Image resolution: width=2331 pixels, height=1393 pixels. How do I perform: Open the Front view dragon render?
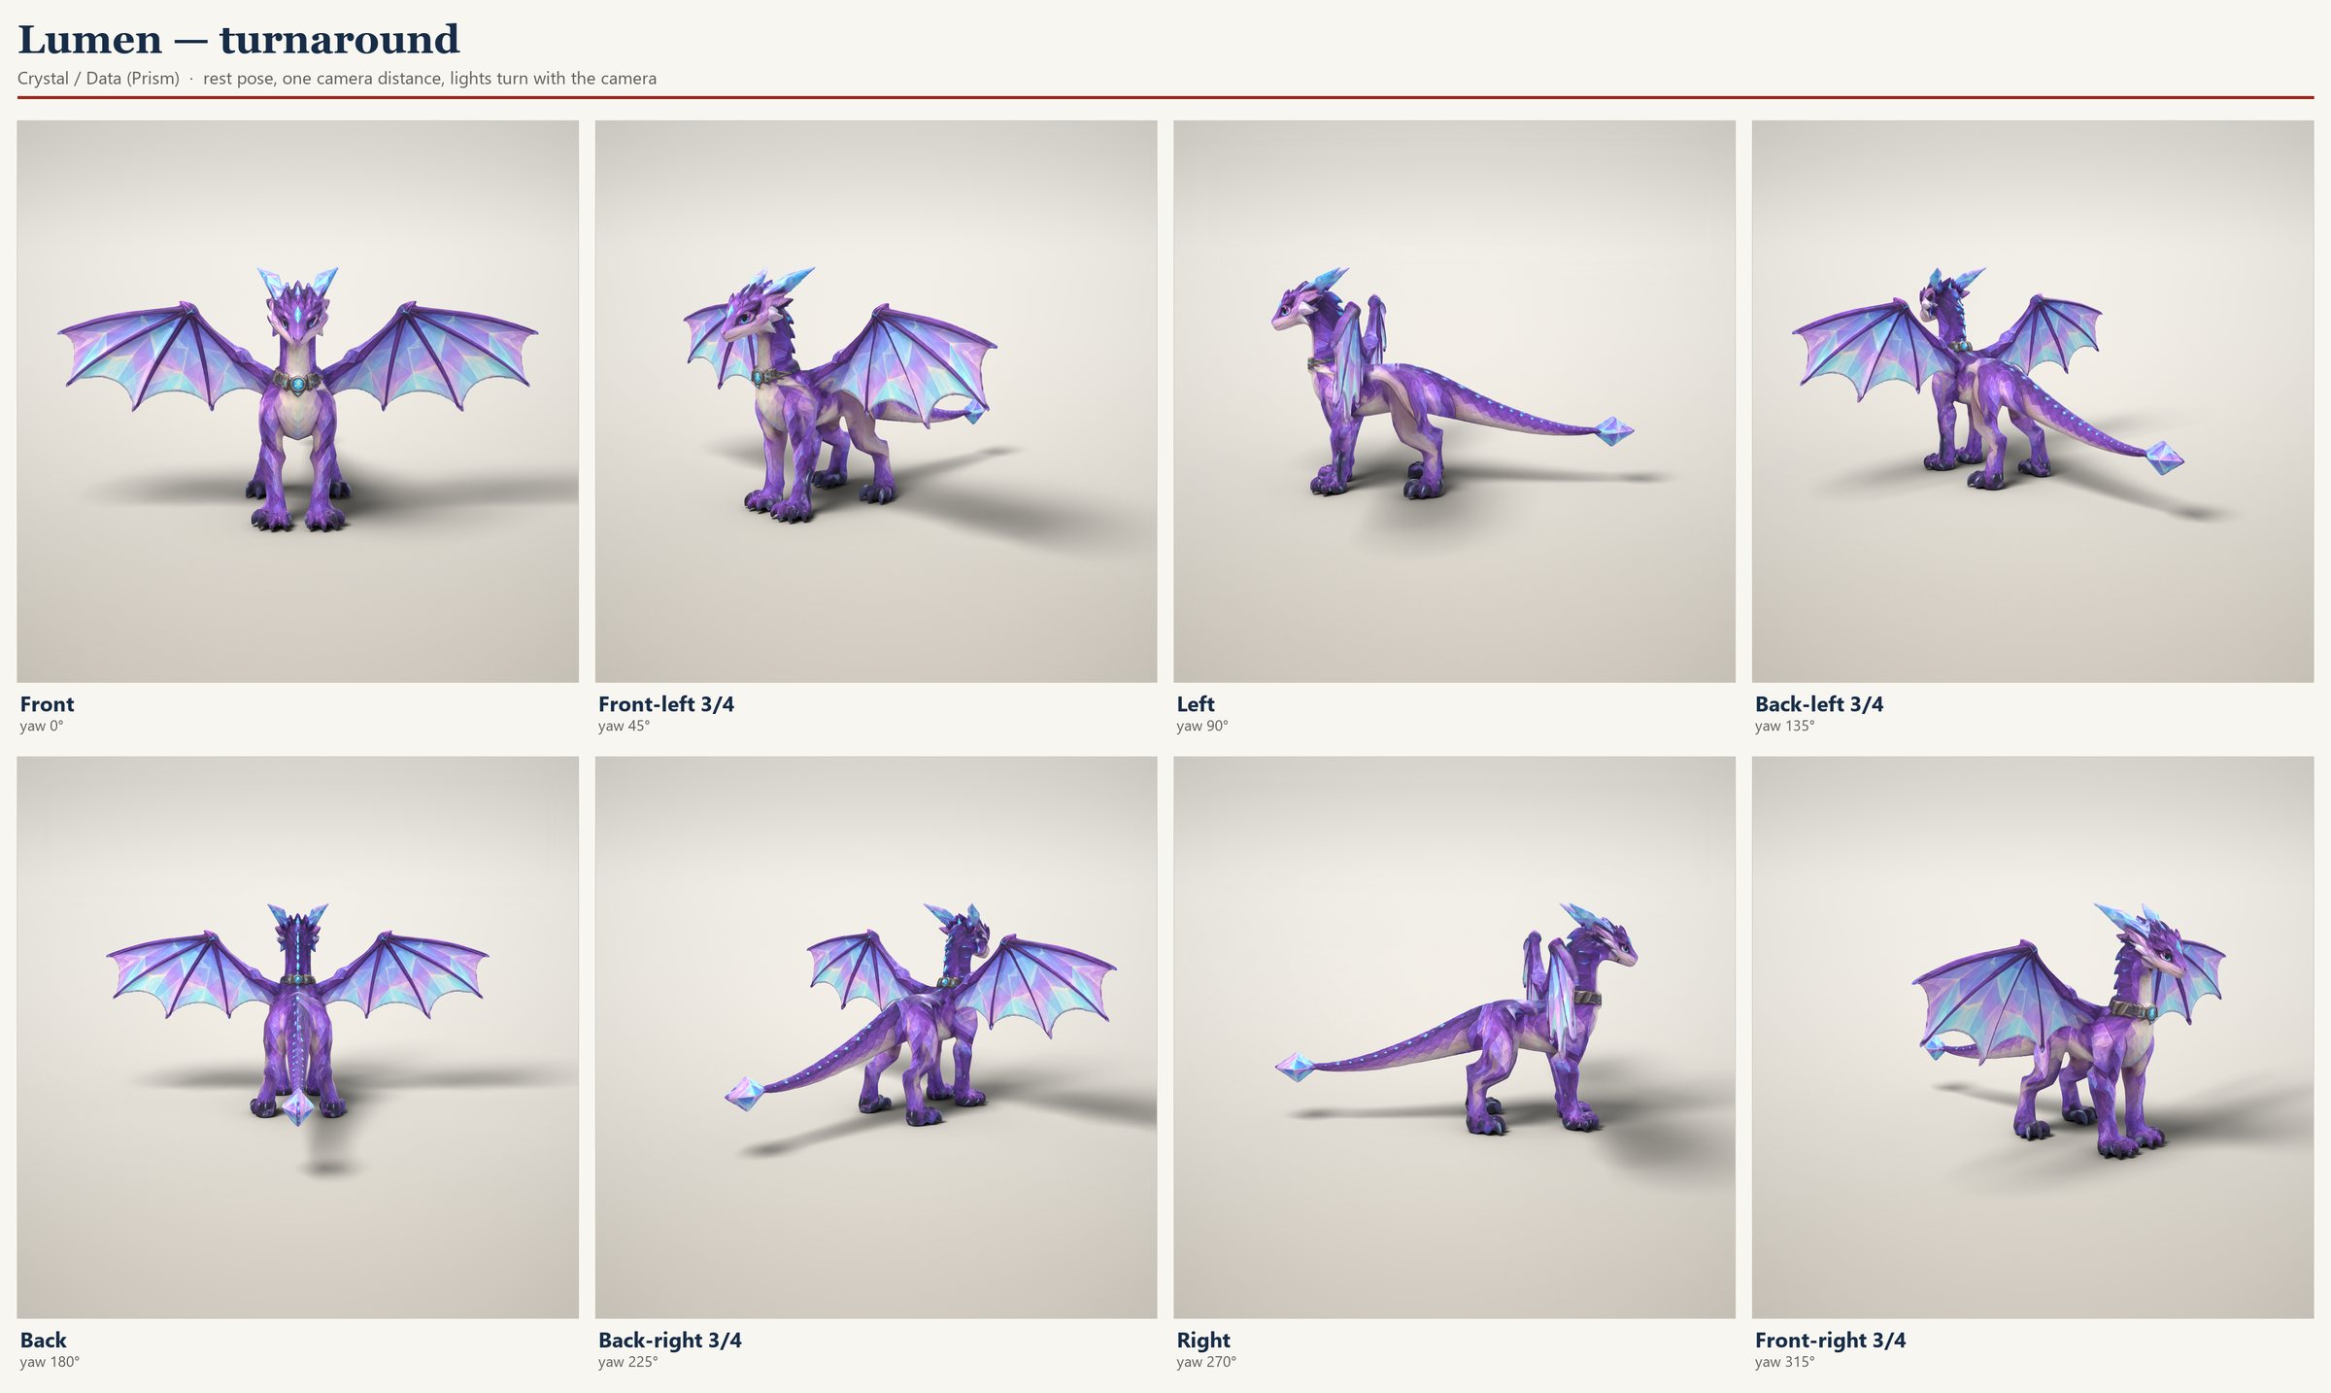297,401
